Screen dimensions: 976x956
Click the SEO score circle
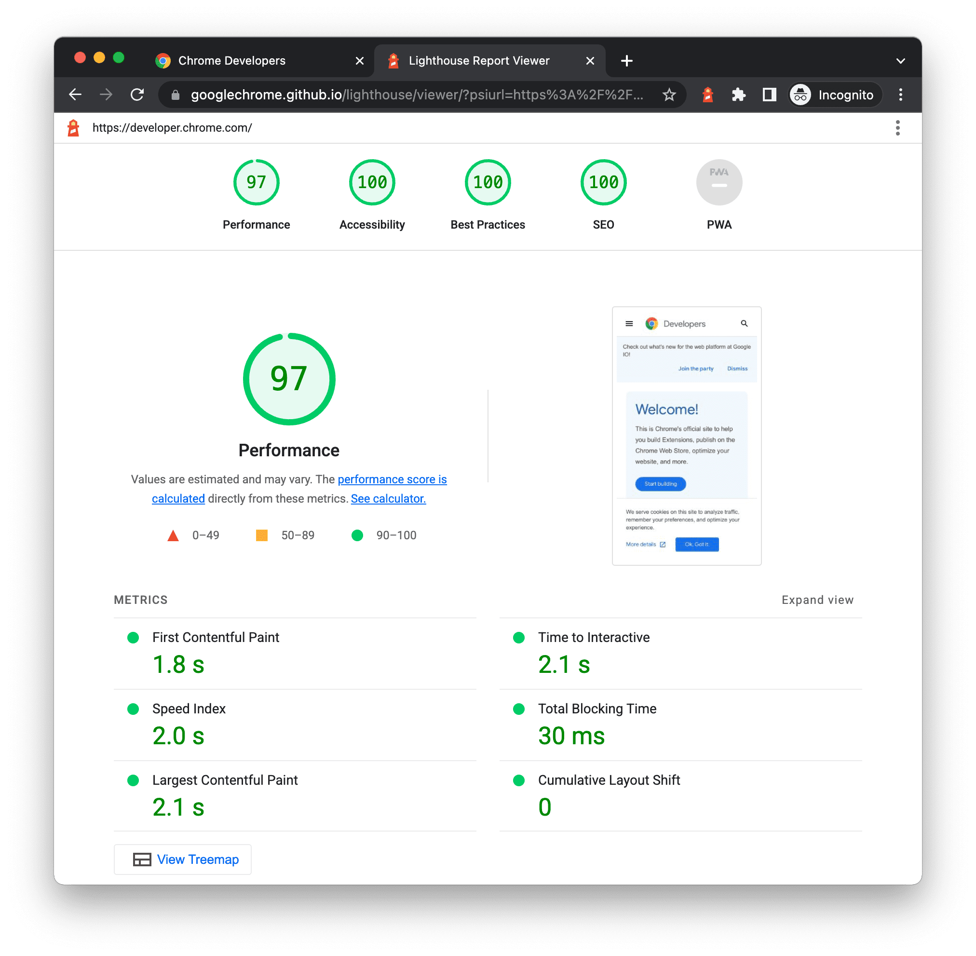602,181
